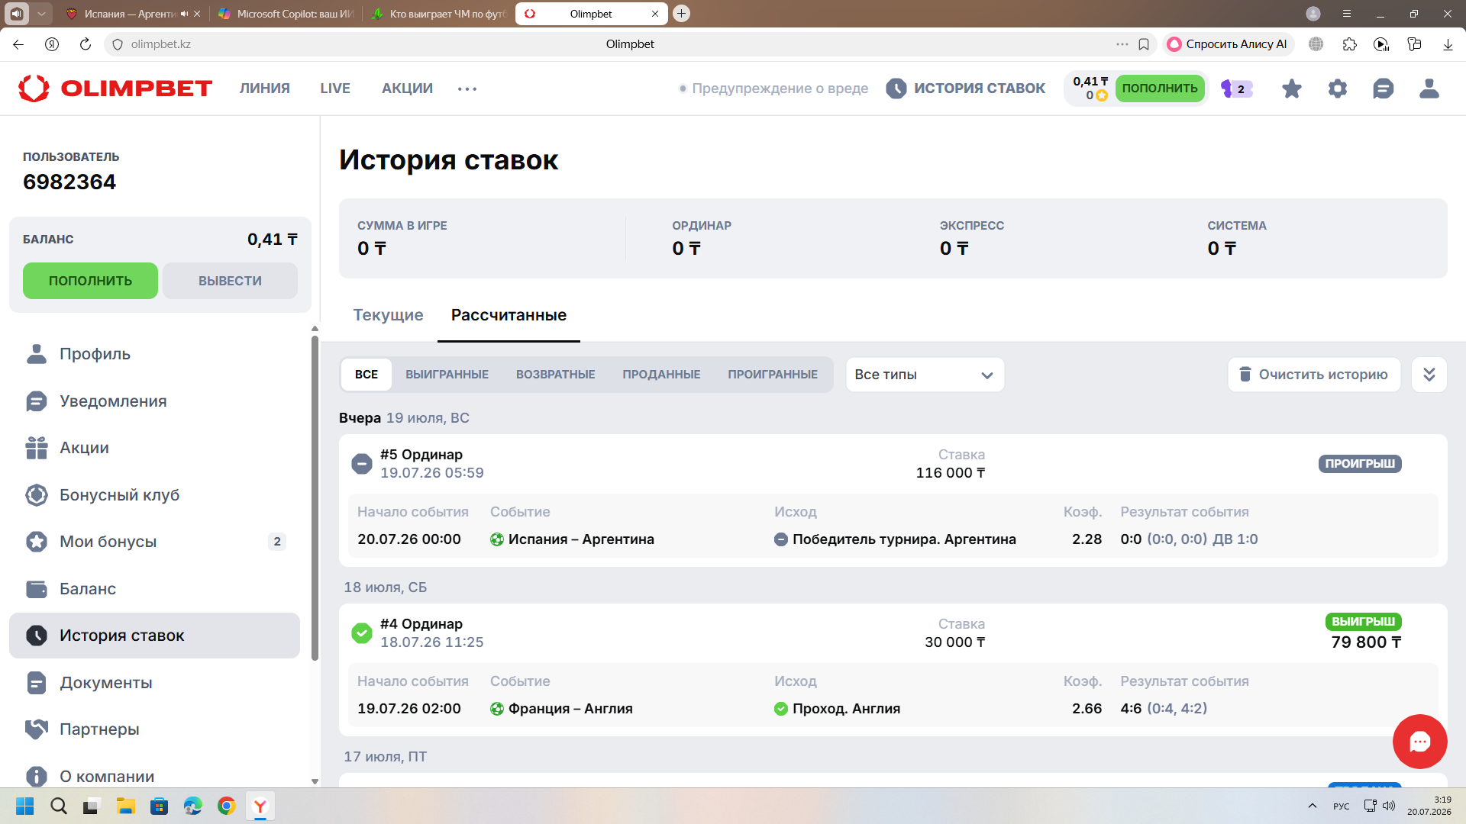
Task: Open the Все типы bet type dropdown
Action: tap(925, 375)
